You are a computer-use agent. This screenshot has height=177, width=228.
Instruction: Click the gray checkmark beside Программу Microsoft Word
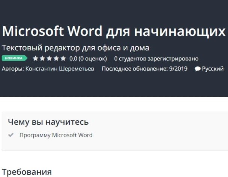(x=11, y=135)
